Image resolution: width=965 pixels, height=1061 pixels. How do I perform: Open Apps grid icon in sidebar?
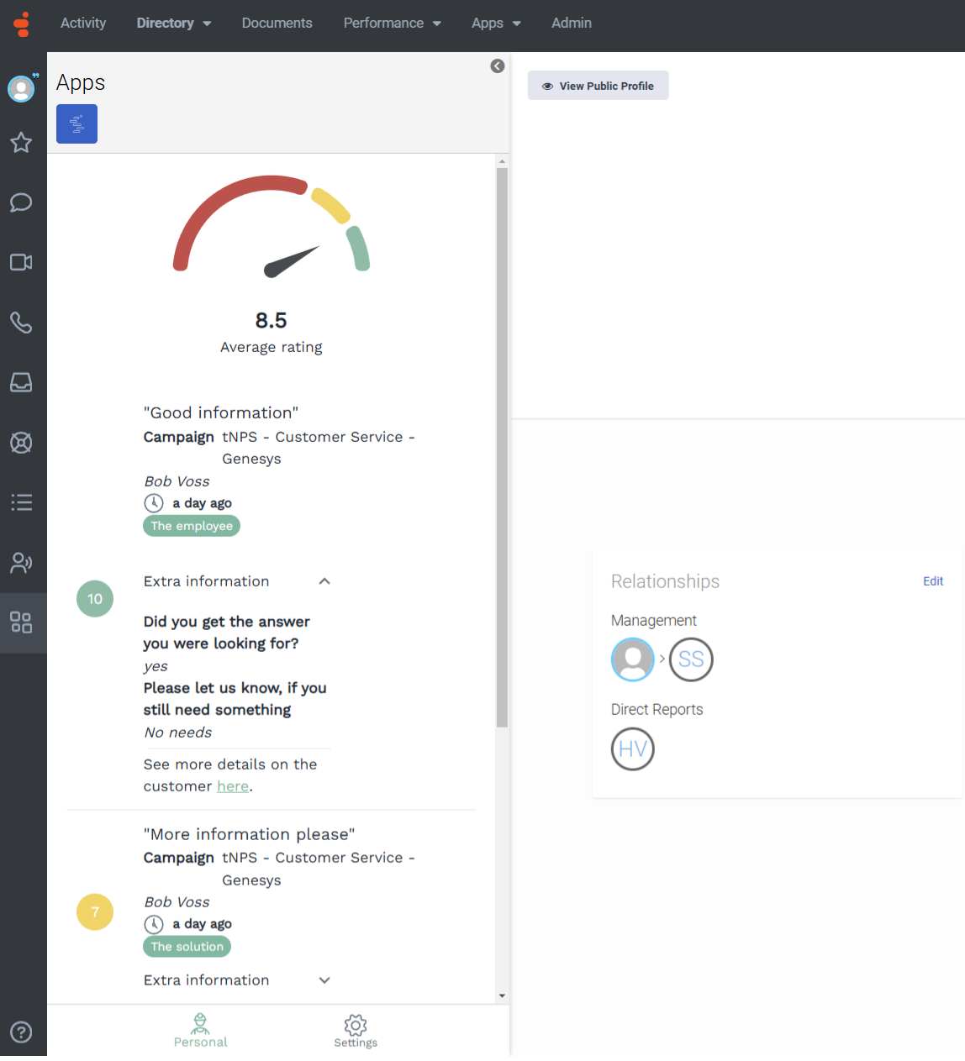tap(21, 622)
